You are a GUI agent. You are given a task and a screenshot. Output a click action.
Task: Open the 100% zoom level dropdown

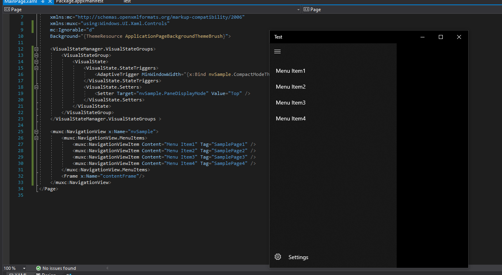[24, 268]
